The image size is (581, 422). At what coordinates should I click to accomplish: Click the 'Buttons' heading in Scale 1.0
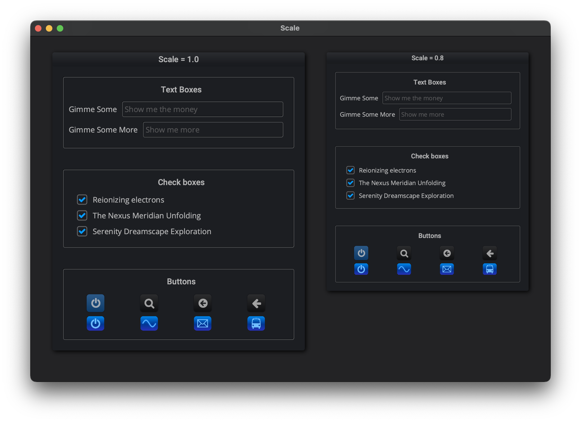click(181, 281)
